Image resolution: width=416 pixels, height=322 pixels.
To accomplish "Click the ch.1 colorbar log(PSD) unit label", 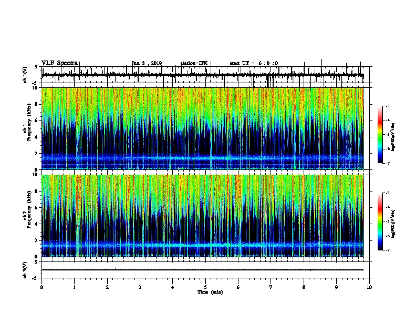I will (393, 137).
